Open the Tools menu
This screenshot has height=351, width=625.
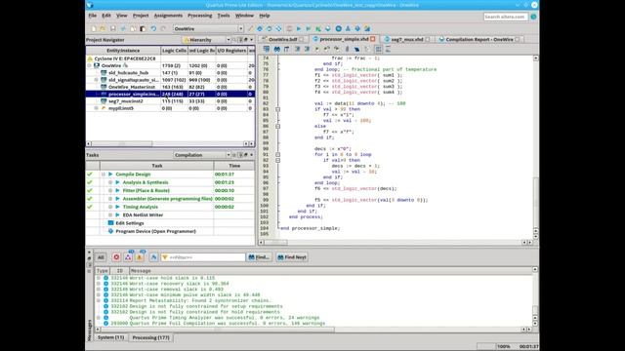224,16
